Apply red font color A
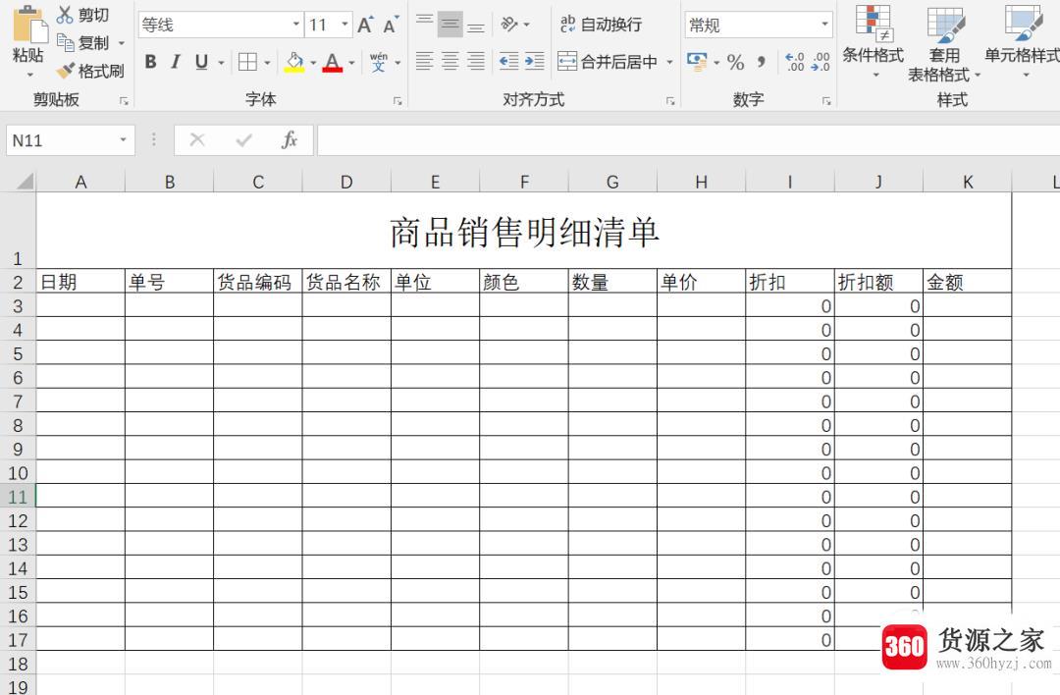Image resolution: width=1060 pixels, height=695 pixels. 332,62
